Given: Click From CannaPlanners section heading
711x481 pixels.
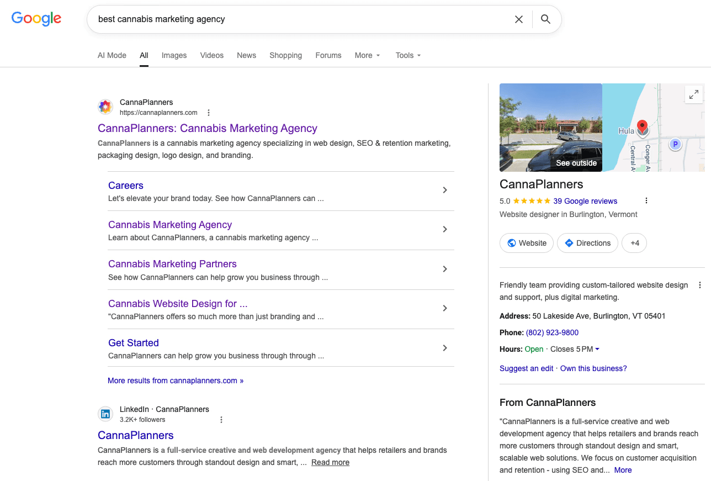Looking at the screenshot, I should [x=548, y=403].
